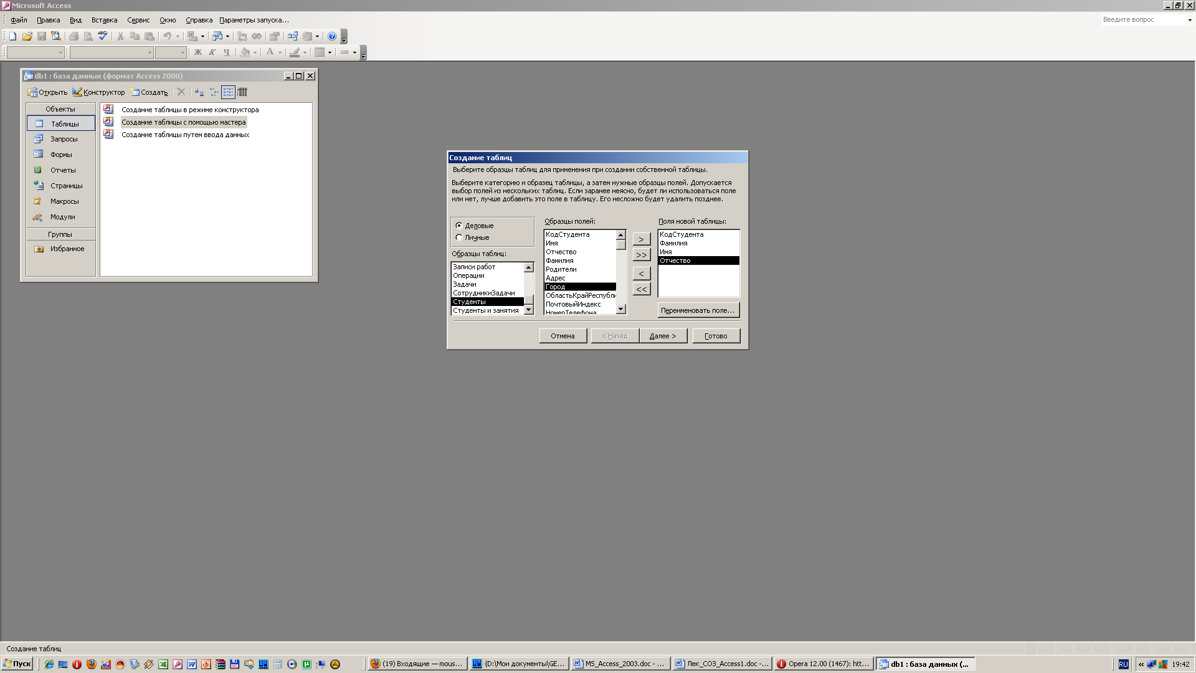Click the Print icon in toolbar
The image size is (1196, 673).
pyautogui.click(x=74, y=36)
